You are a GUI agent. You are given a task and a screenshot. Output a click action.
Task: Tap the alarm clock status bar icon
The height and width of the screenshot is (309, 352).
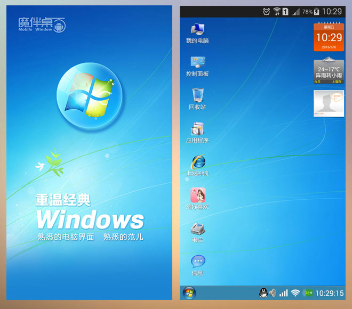[x=266, y=11]
